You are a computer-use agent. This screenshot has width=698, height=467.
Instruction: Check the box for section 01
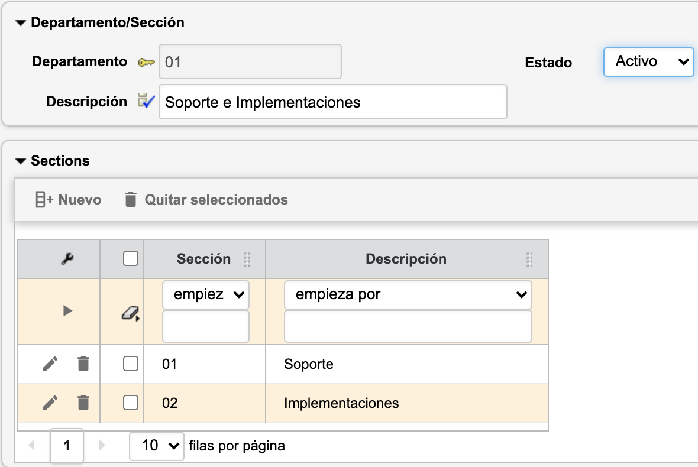click(130, 364)
